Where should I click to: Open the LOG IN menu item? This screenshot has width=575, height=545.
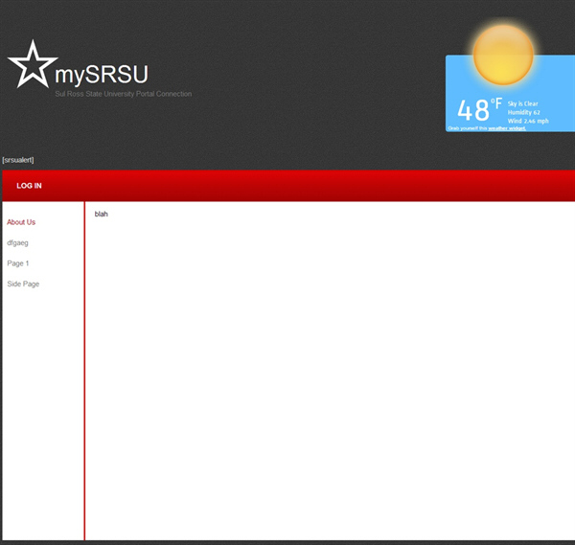point(29,186)
